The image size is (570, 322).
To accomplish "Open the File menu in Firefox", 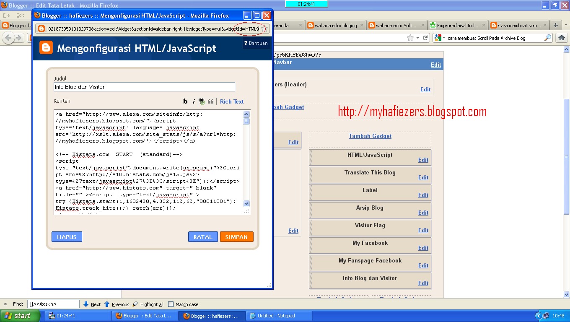I will [6, 15].
